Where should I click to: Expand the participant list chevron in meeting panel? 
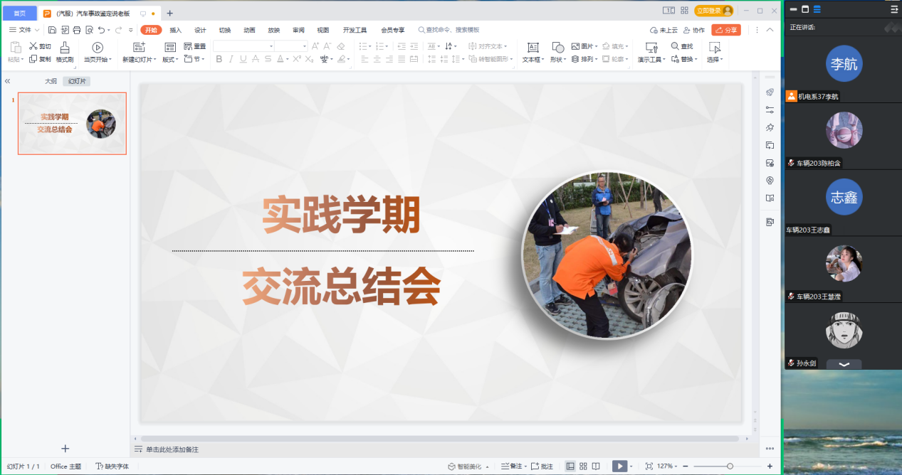tap(844, 364)
